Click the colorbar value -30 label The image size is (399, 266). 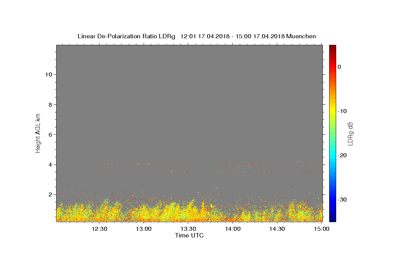[342, 199]
